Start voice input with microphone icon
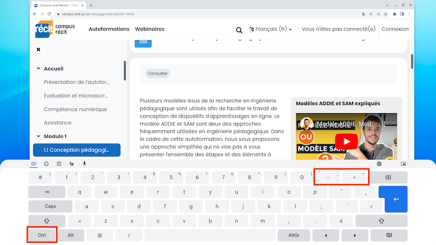The width and height of the screenshot is (436, 245). 84,163
